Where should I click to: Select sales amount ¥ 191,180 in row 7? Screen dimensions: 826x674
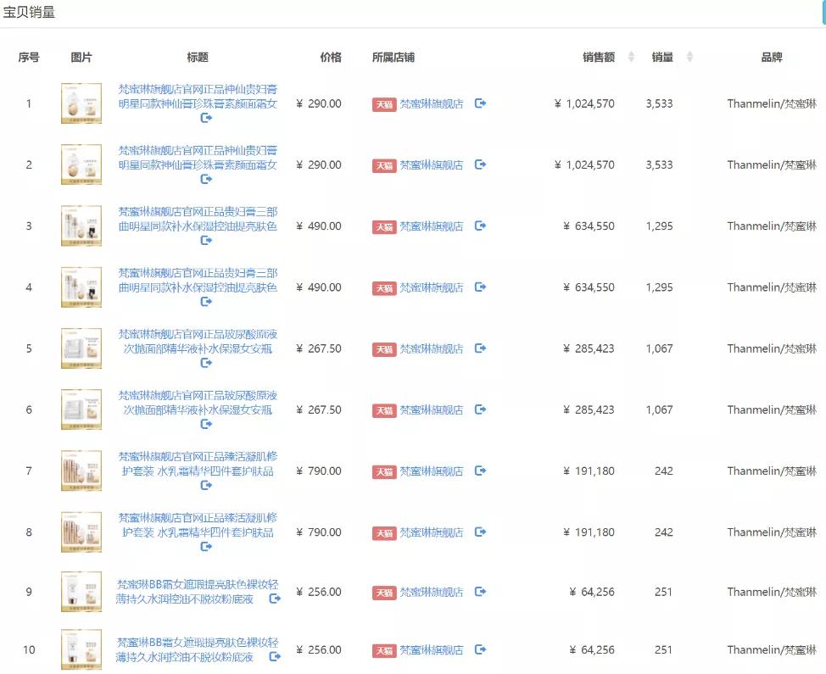pos(589,471)
